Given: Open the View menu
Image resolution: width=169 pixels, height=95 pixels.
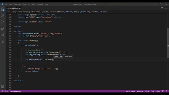Looking at the screenshot, I should 24,4.
